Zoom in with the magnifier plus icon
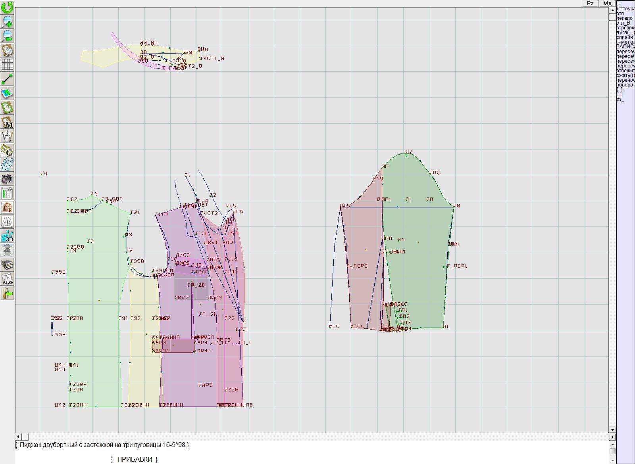635x464 pixels. pos(7,21)
